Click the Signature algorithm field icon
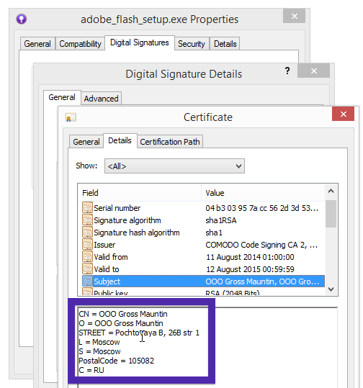 tap(87, 220)
